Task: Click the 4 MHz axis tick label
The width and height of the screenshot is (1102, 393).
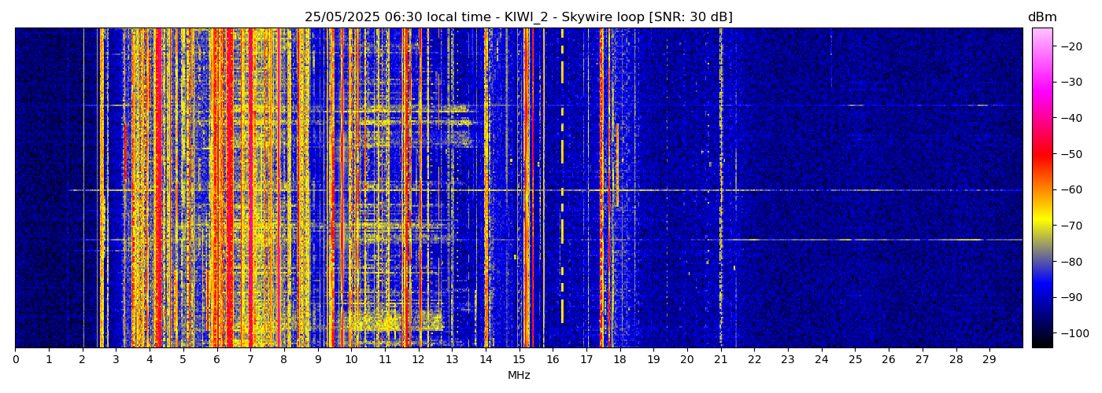Action: tap(150, 359)
